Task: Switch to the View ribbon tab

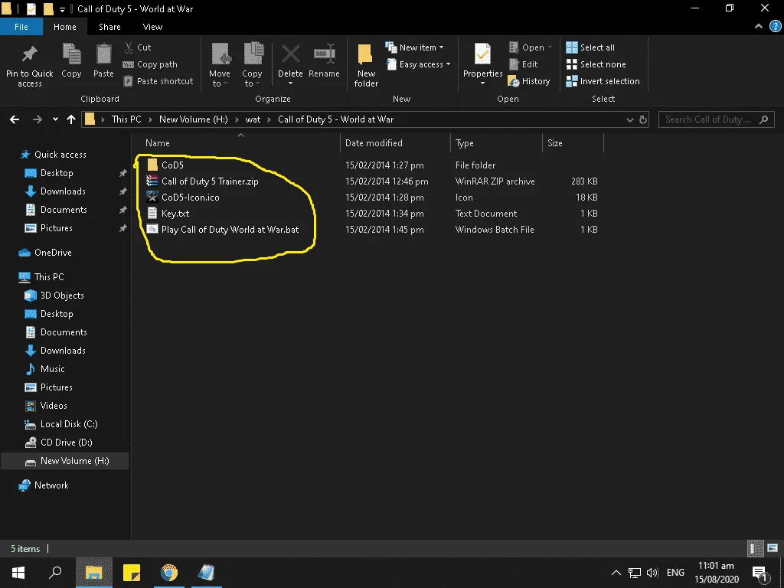Action: (x=152, y=27)
